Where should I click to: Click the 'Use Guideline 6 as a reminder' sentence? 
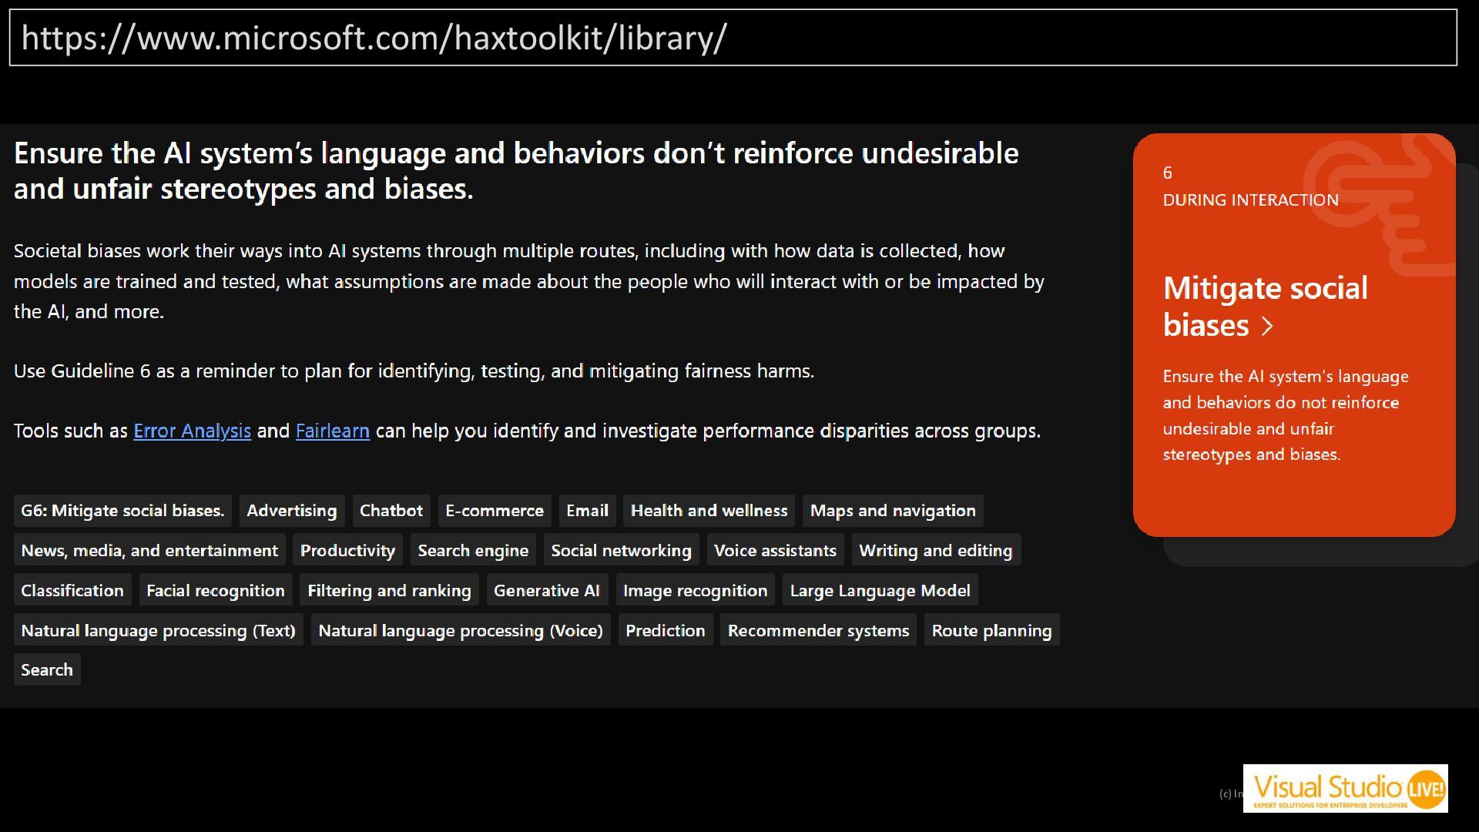click(414, 371)
